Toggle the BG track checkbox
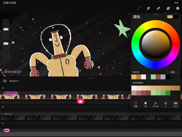182x137 pixels. 5,130
